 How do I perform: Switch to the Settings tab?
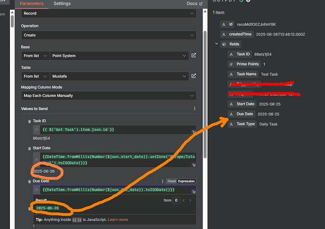point(62,3)
